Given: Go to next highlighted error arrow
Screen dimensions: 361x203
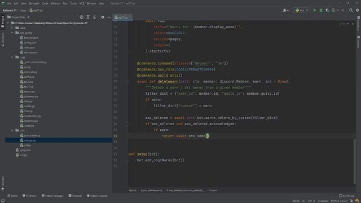Looking at the screenshot, I should 353,24.
